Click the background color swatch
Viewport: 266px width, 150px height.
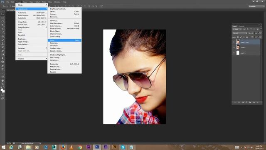coord(4,92)
